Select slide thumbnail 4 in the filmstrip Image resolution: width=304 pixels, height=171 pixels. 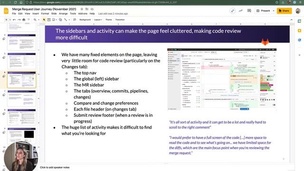21,42
